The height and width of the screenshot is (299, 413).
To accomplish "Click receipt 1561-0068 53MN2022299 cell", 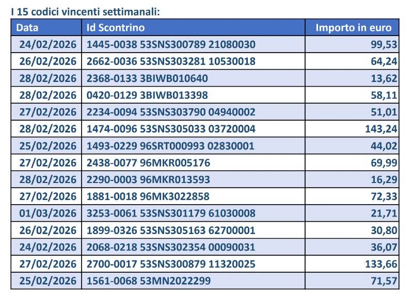I will click(149, 281).
